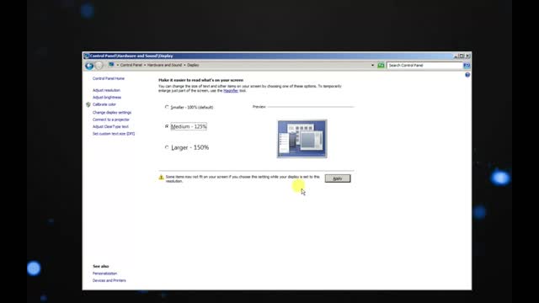Open Connect to a projector link
539x303 pixels.
110,120
